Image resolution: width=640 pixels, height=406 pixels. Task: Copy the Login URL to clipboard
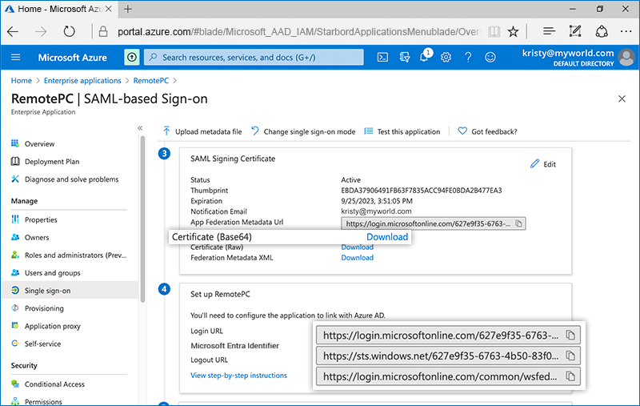(x=570, y=335)
